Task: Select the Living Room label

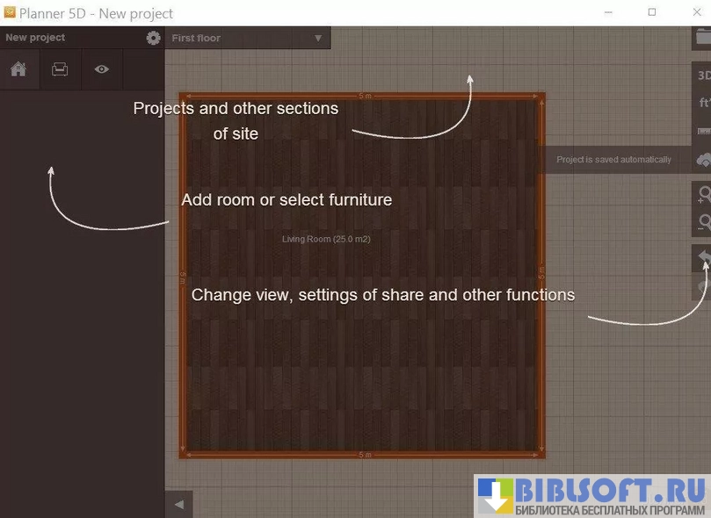Action: coord(325,239)
